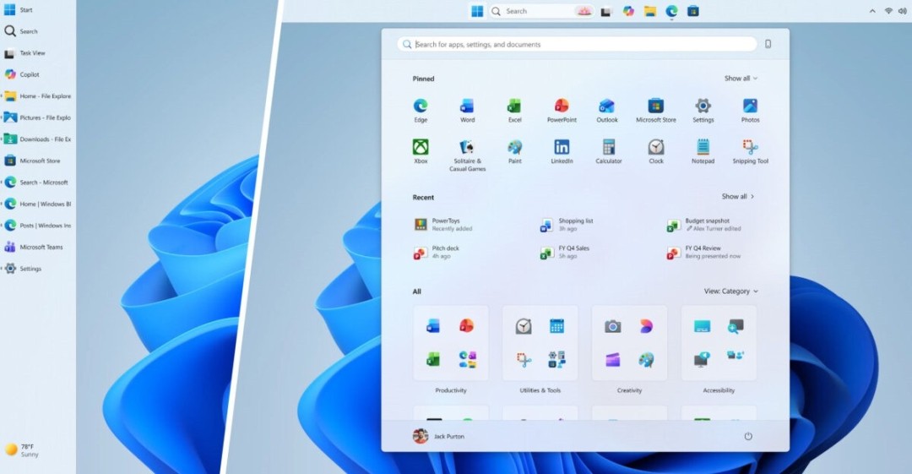The image size is (912, 474).
Task: Expand Show all for Pinned apps
Action: click(x=741, y=78)
